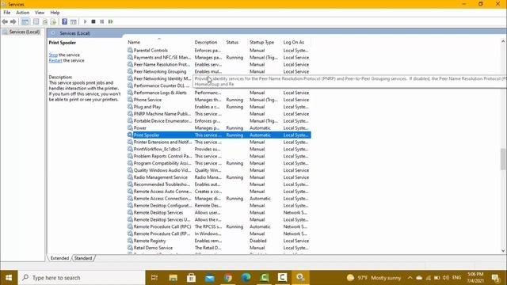The image size is (507, 285).
Task: Select the Performance Logs & Alerts service
Action: [219, 93]
